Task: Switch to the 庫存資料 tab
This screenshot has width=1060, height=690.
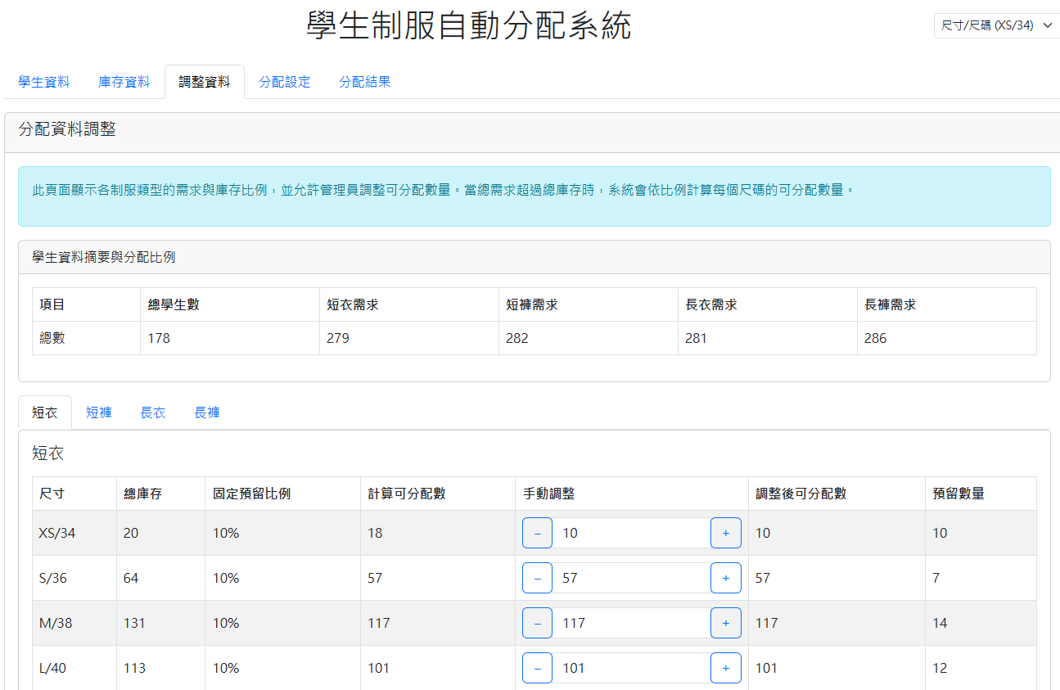Action: [124, 82]
